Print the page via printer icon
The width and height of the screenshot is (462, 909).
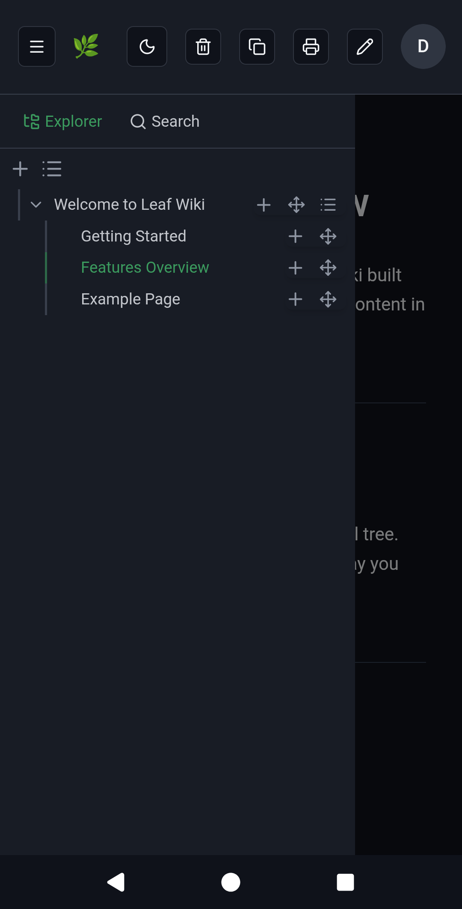pos(311,47)
